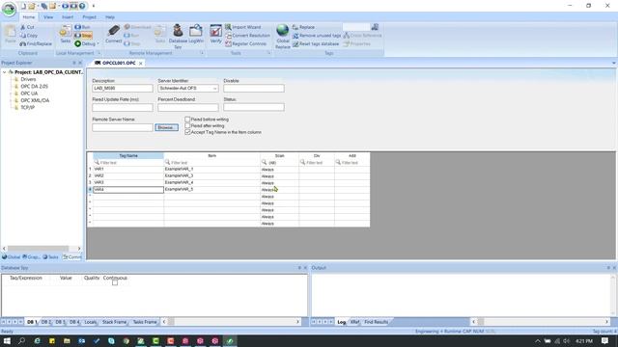Click the highlighted Stop icon

[78, 36]
